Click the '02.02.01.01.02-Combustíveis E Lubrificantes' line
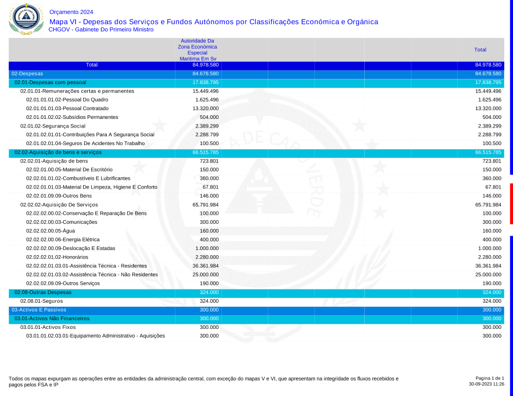 (78, 178)
